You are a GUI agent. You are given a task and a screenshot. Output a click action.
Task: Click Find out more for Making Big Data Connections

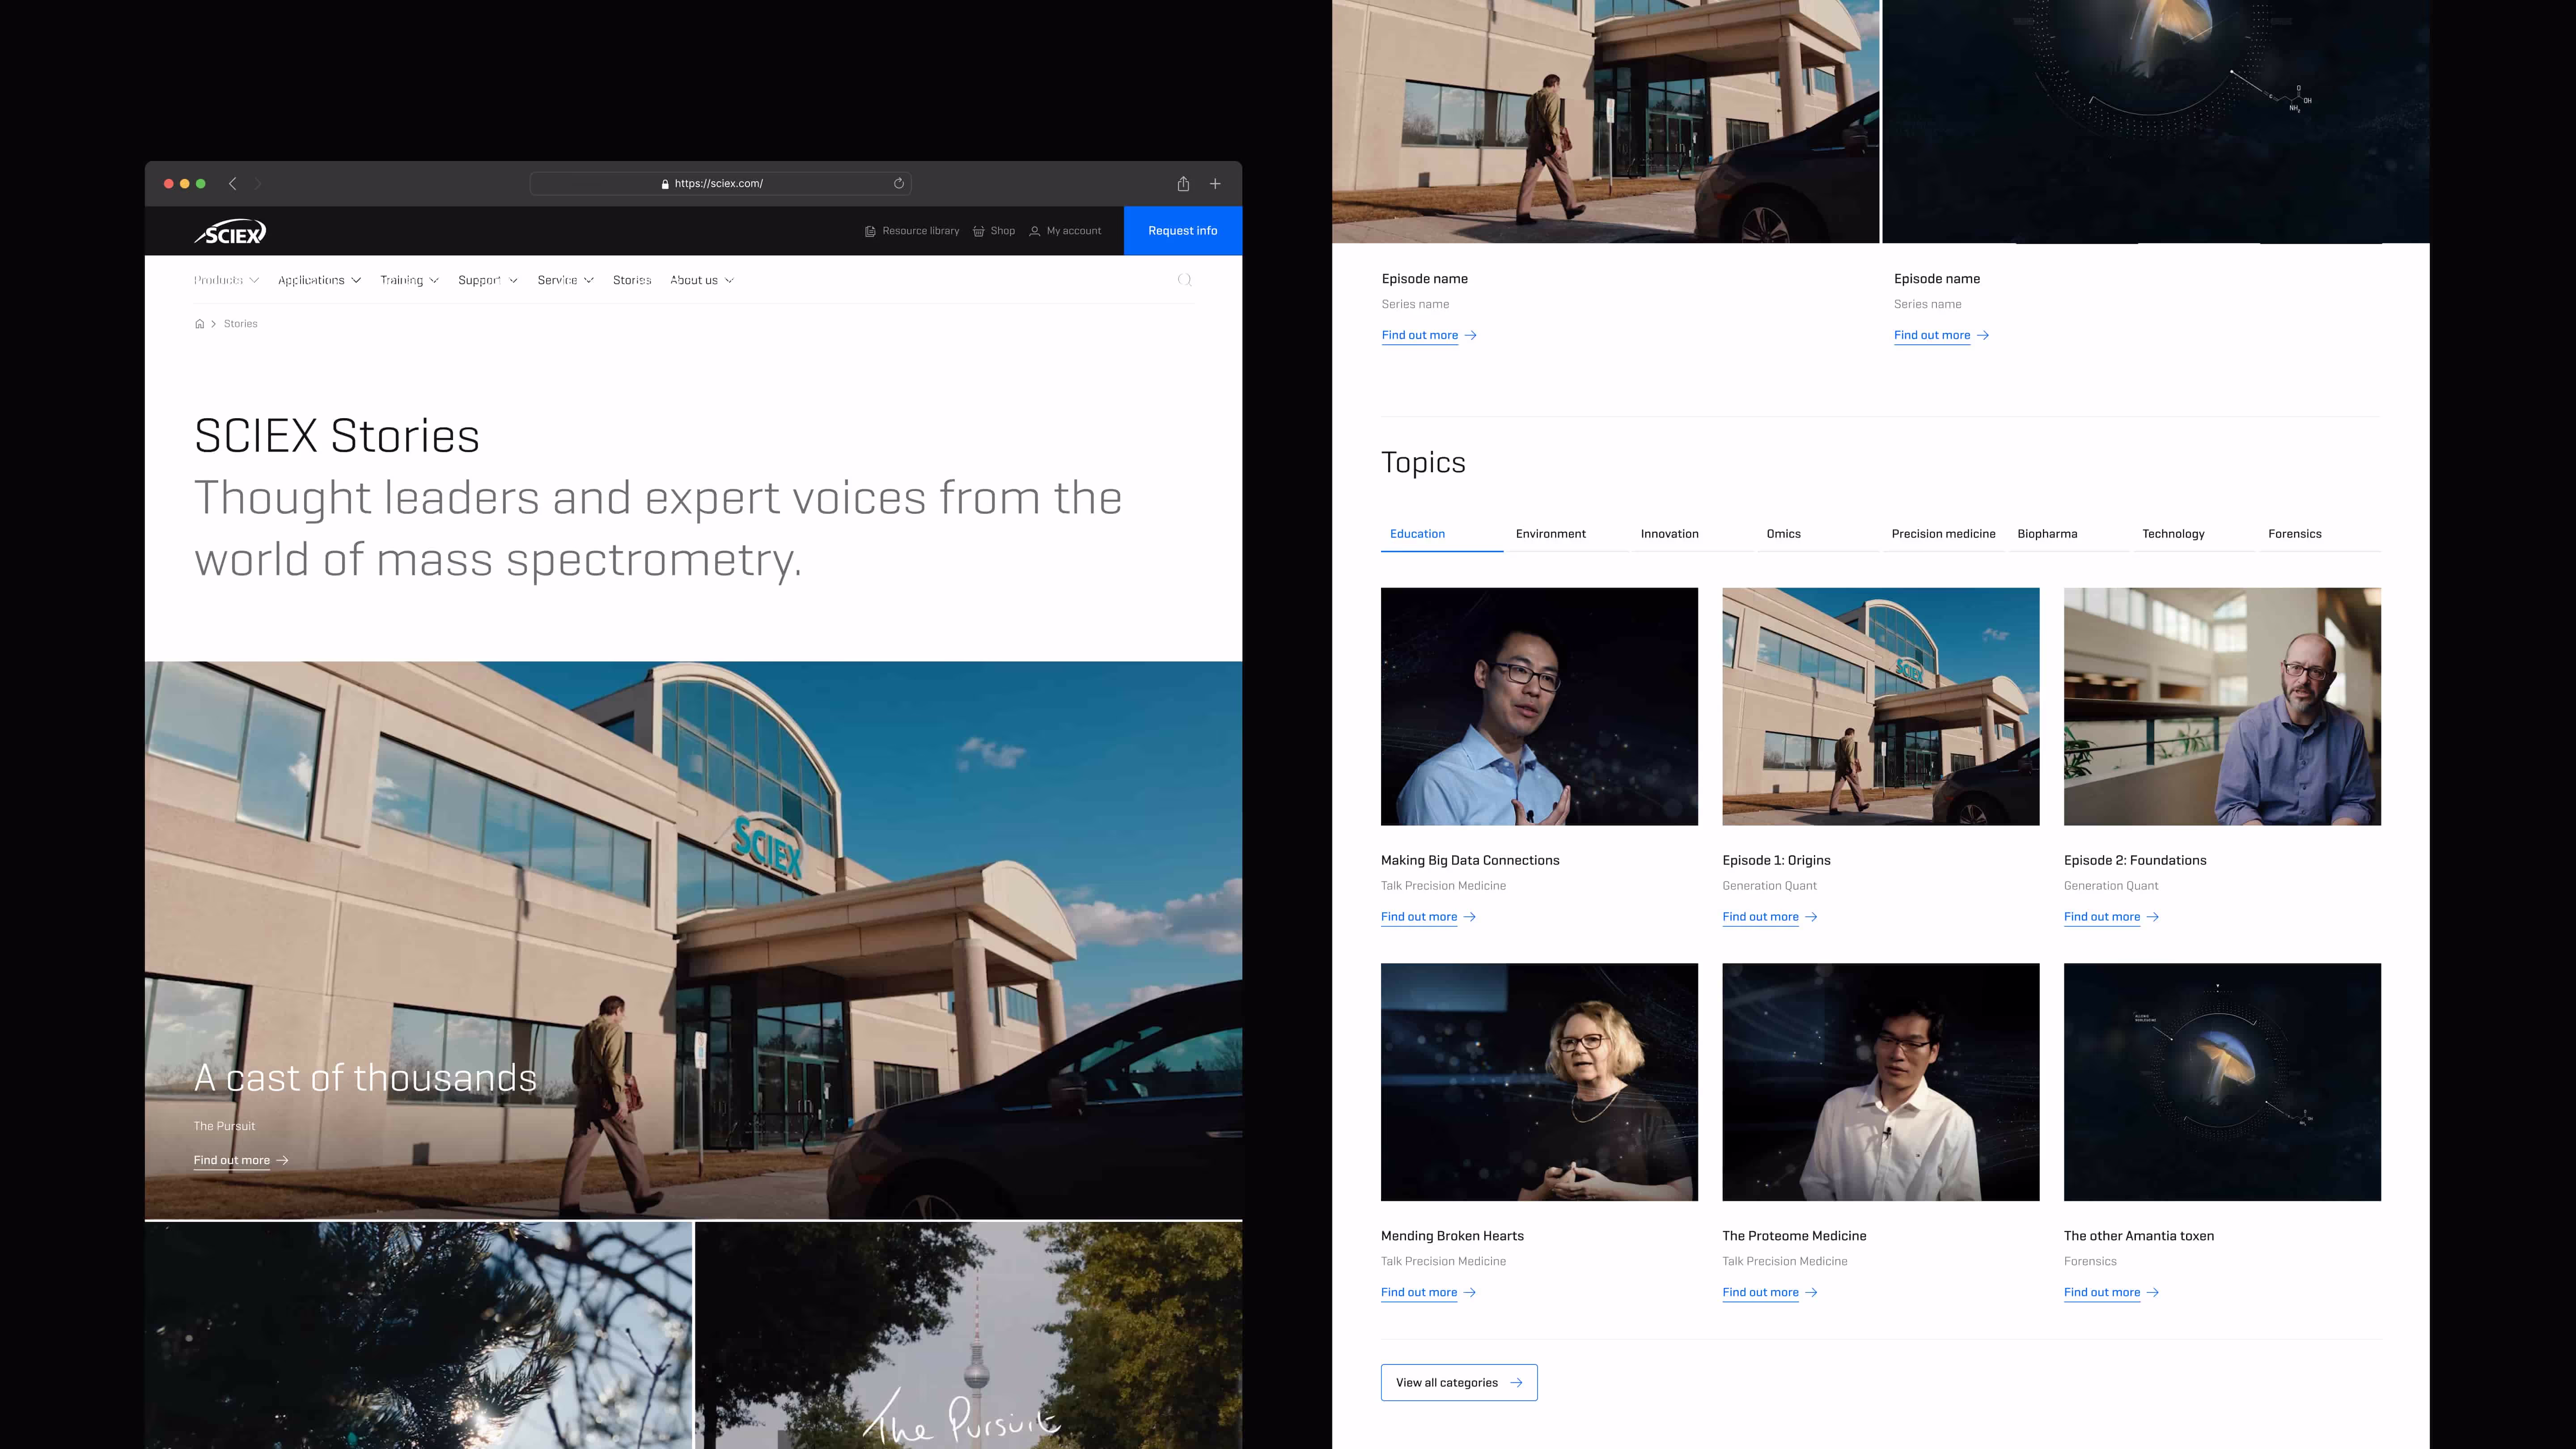(1428, 917)
